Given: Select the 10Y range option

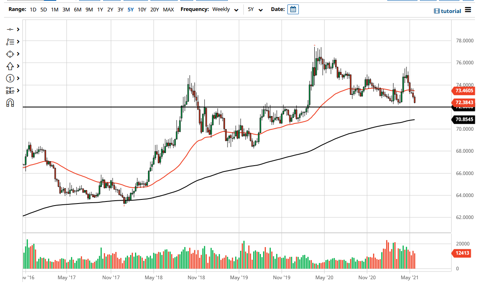Looking at the screenshot, I should tap(142, 9).
